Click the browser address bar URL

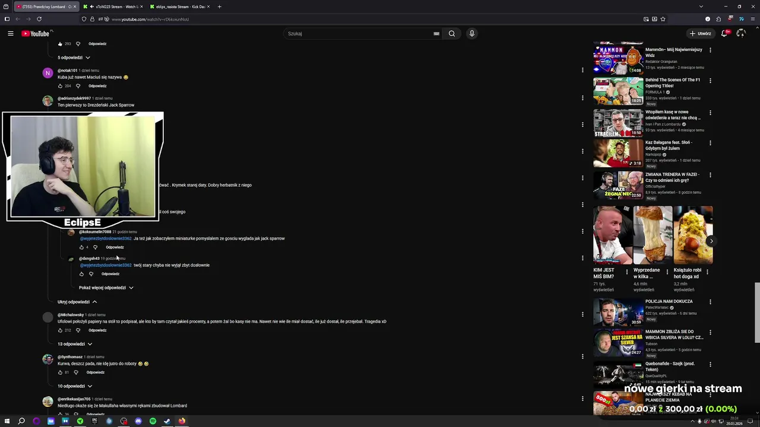click(150, 19)
